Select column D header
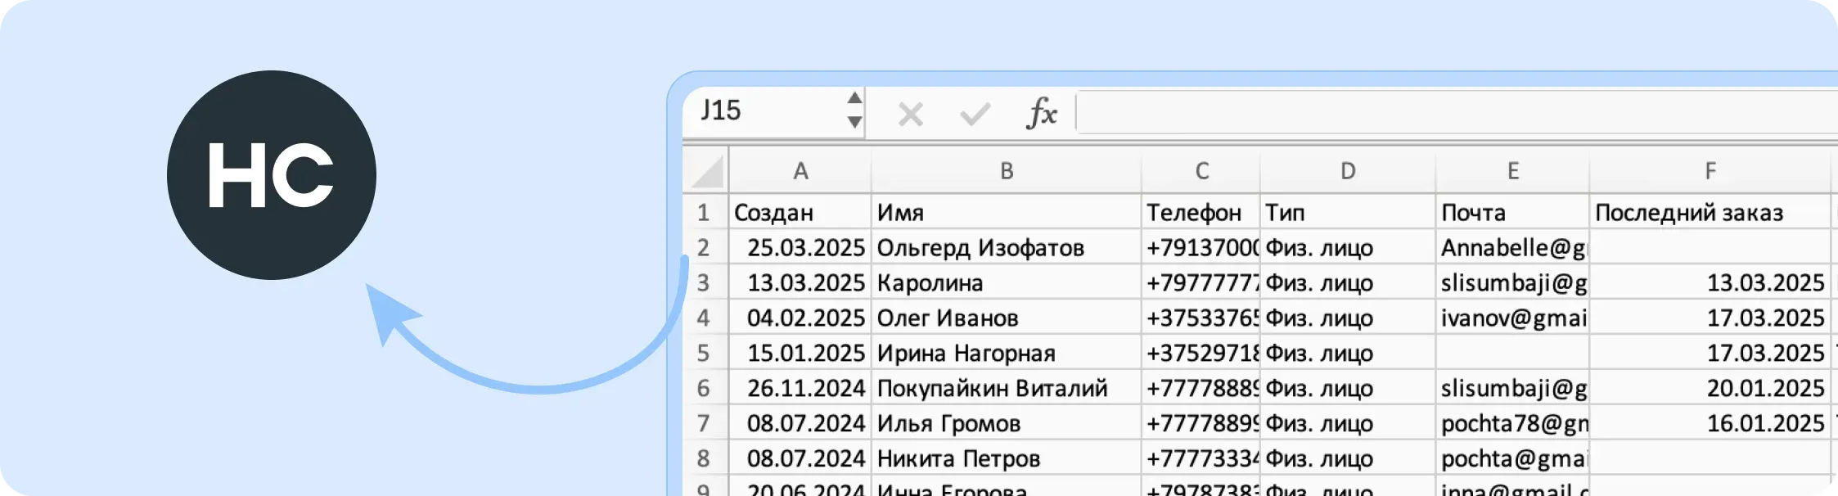The height and width of the screenshot is (496, 1838). pos(1349,171)
